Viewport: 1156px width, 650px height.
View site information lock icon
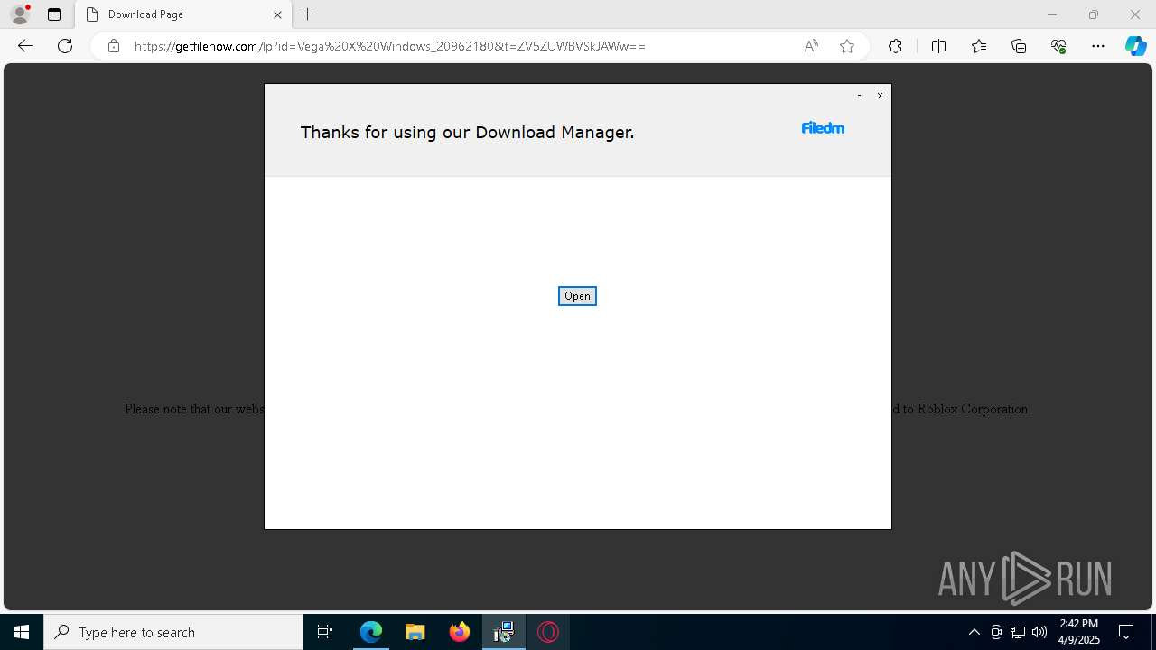coord(114,46)
